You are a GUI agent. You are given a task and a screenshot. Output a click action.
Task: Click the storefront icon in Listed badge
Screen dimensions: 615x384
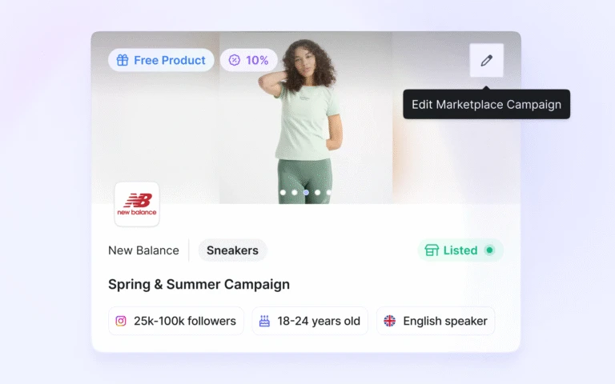click(x=432, y=250)
